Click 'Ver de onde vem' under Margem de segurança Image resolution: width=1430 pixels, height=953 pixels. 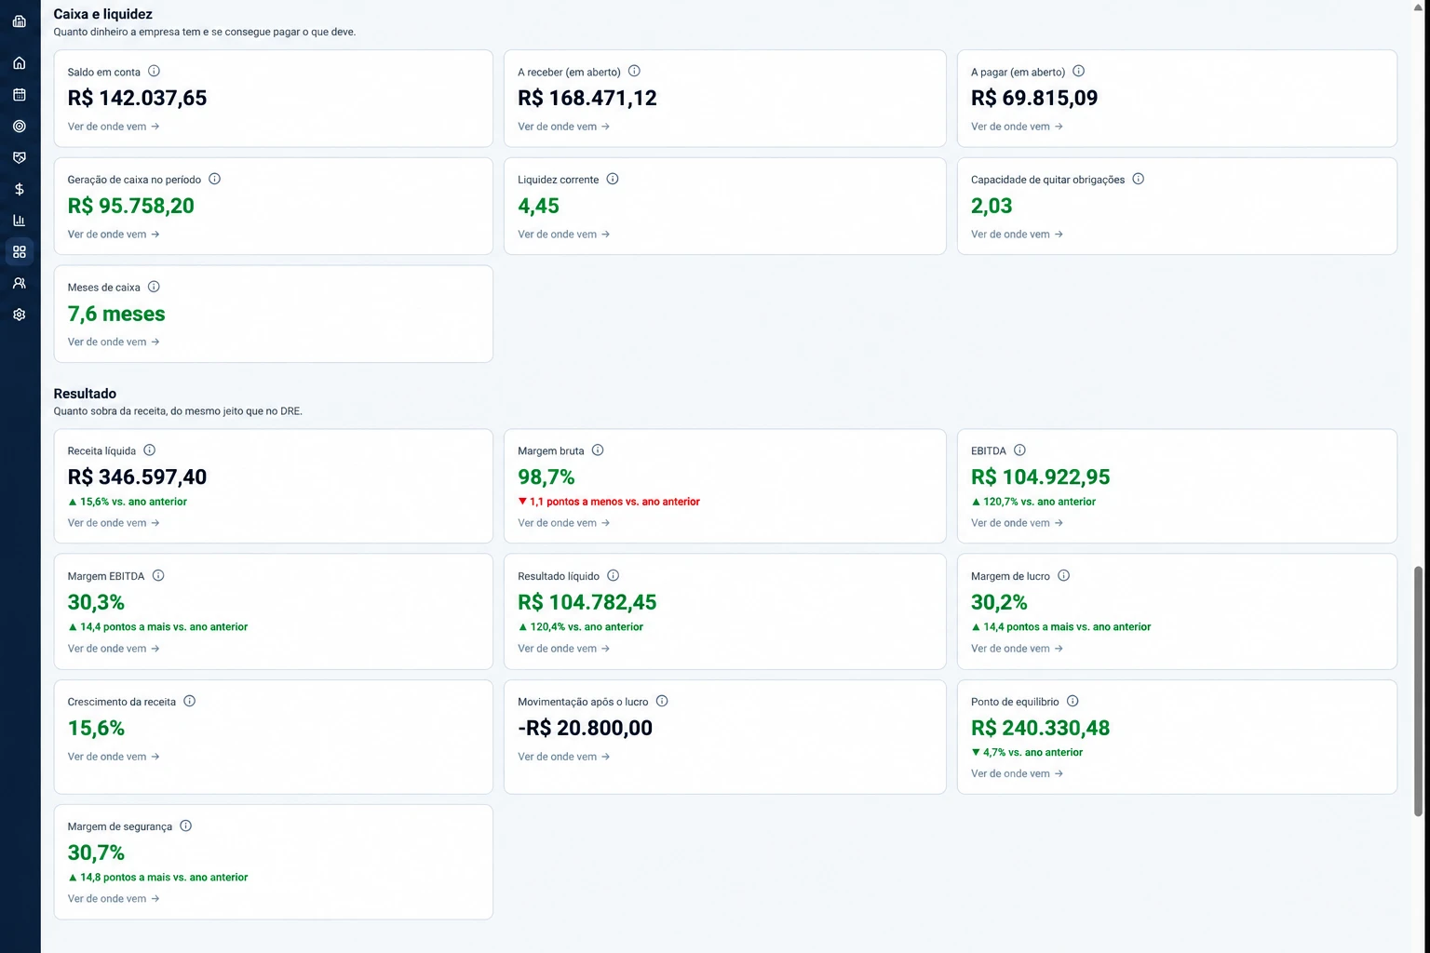[x=114, y=899]
